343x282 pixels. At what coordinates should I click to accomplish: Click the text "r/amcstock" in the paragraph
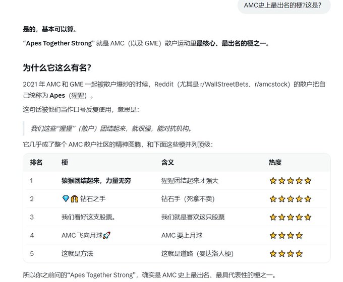272,84
